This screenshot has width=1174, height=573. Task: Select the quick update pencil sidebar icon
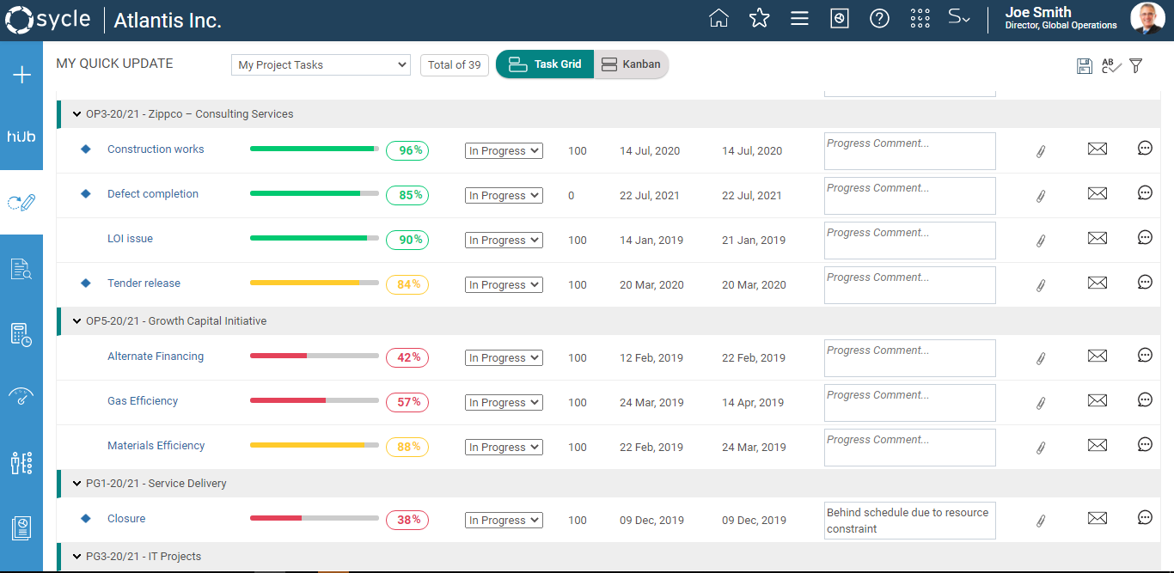21,203
